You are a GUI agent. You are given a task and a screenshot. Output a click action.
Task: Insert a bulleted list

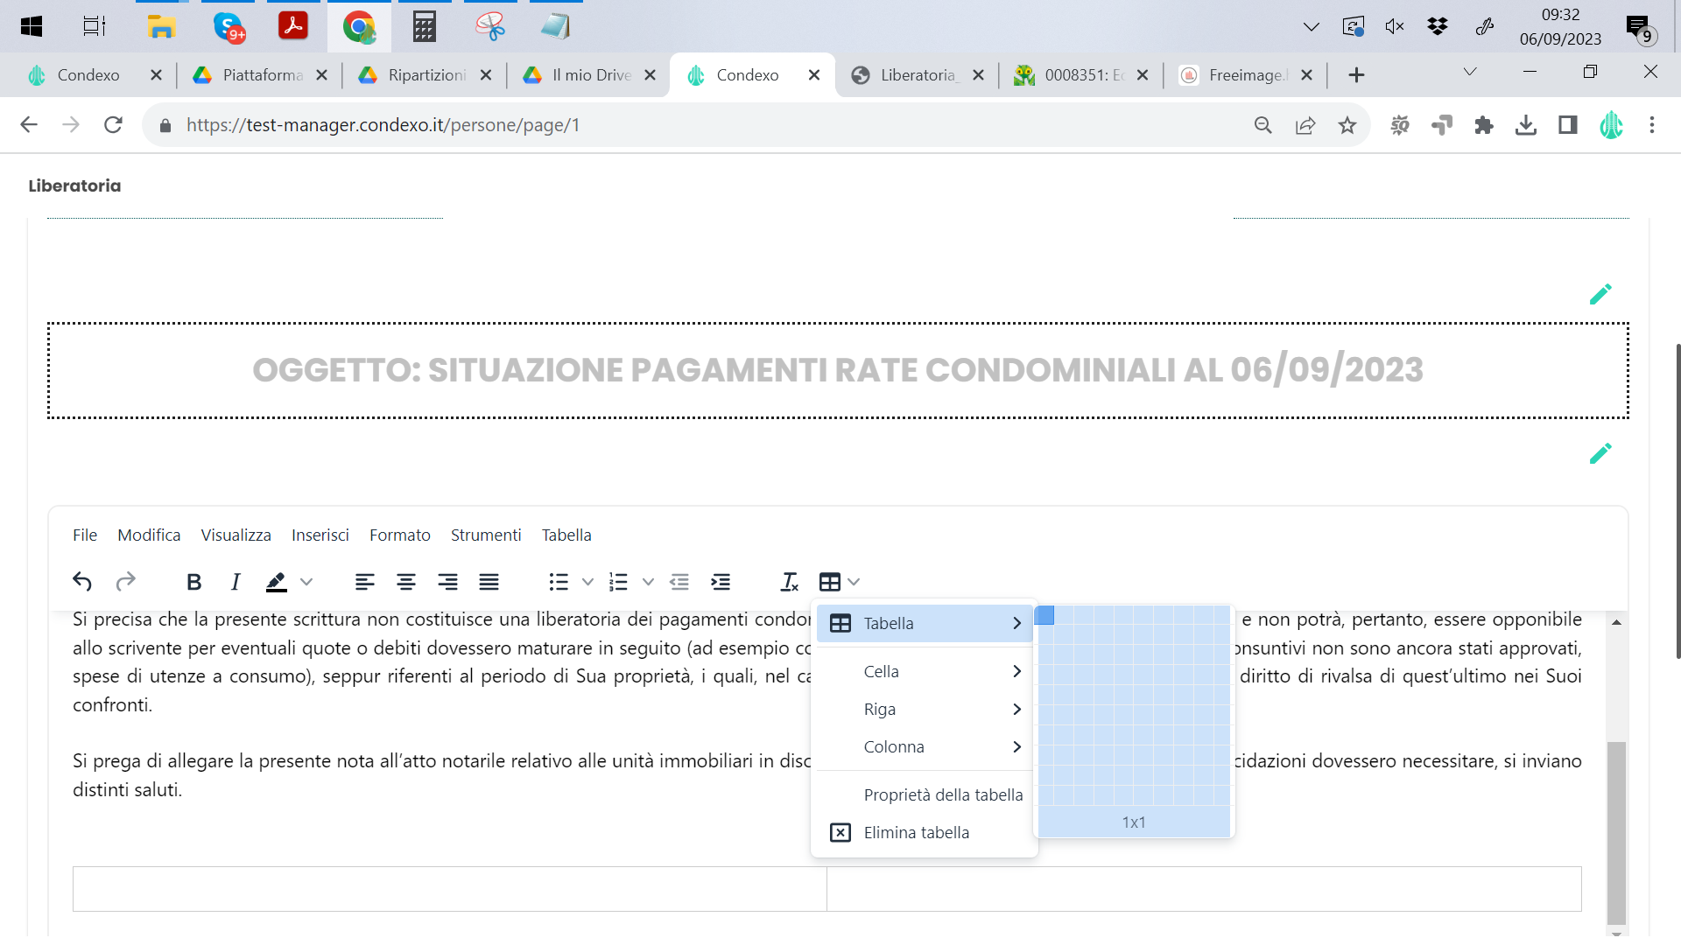point(559,582)
